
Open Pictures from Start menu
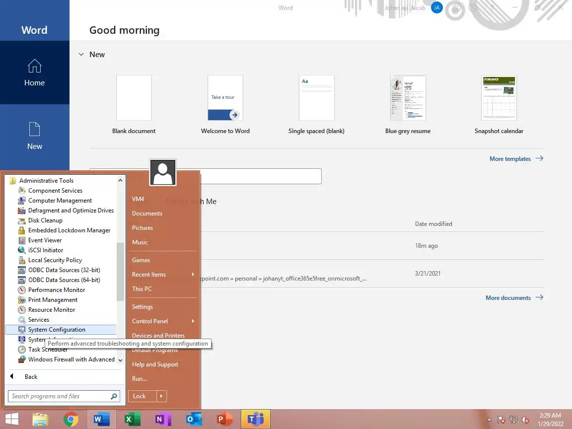[143, 227]
